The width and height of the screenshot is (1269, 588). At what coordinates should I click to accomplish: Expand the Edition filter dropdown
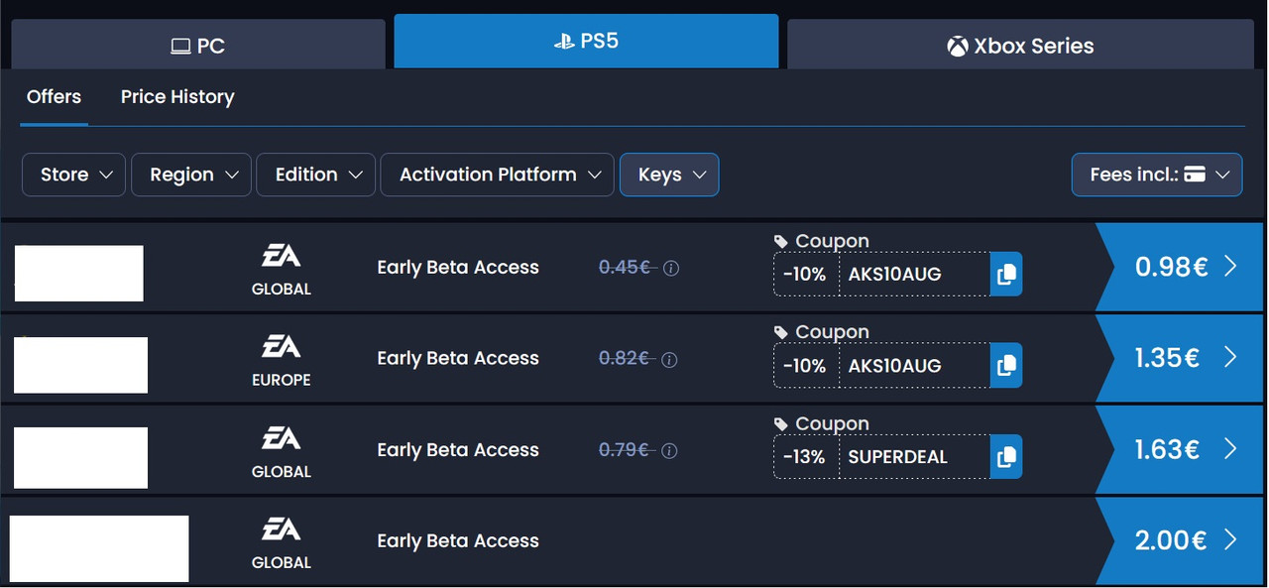tap(316, 175)
